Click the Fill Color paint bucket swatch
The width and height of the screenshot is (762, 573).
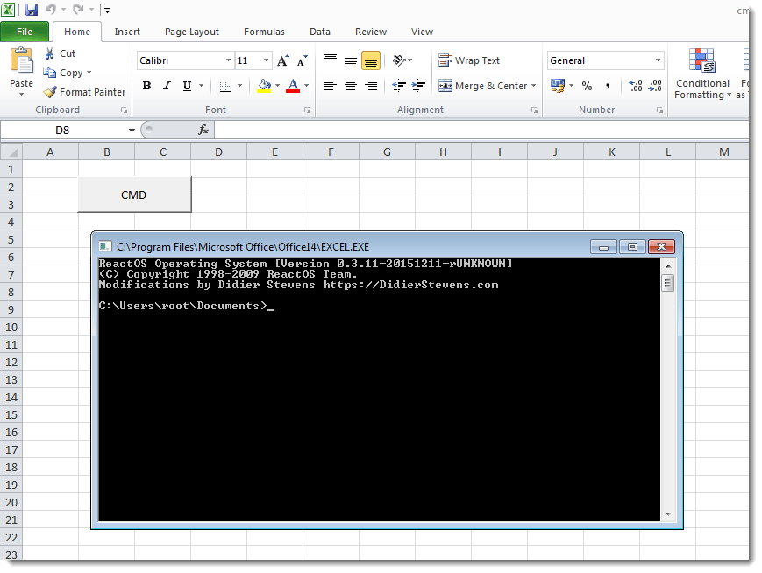[264, 86]
